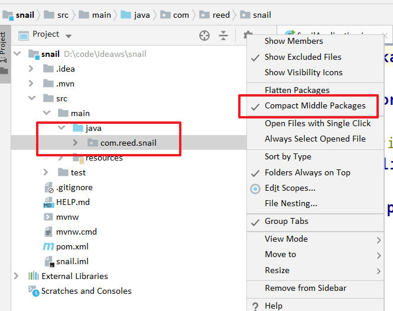Image resolution: width=393 pixels, height=311 pixels.
Task: Expand the com.reed.snail package
Action: pos(75,143)
